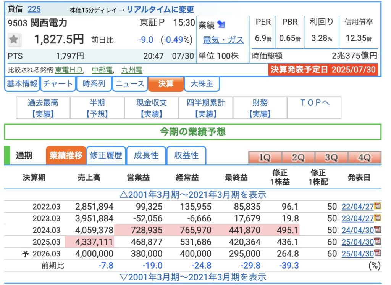Click the 利回り value 3.28%
The height and width of the screenshot is (285, 391).
pos(322,38)
